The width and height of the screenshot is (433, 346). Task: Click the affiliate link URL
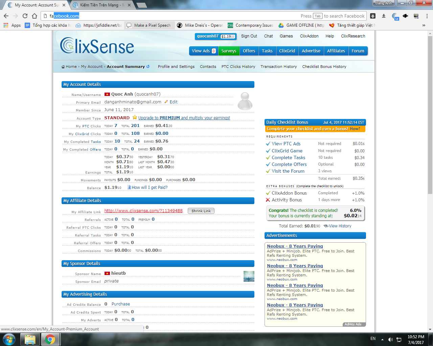(x=143, y=211)
